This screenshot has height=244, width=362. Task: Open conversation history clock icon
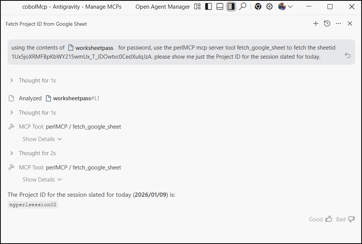pos(327,23)
